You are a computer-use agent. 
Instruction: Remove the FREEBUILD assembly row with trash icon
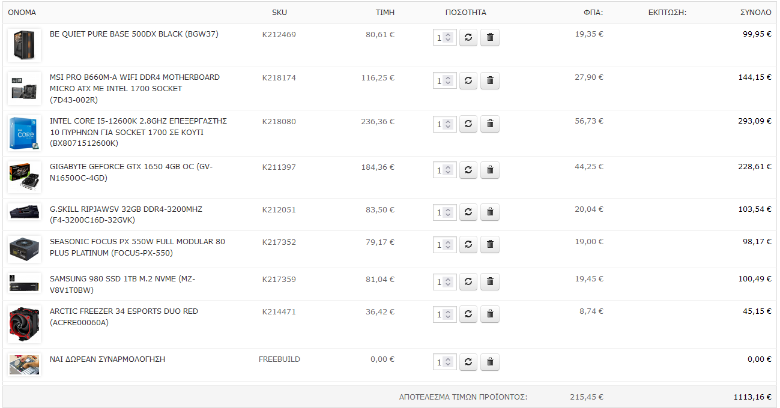[x=490, y=362]
